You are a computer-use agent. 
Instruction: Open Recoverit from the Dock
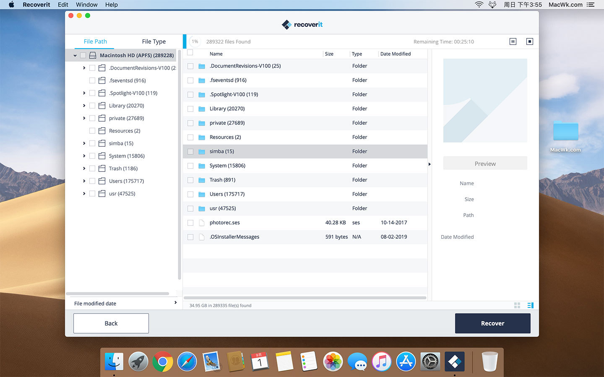tap(455, 362)
